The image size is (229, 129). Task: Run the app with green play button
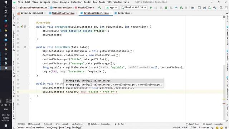[x=151, y=8]
